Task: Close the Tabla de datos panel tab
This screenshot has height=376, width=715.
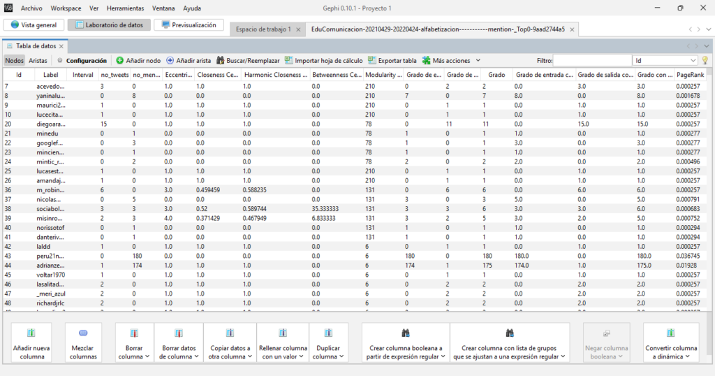Action: 61,46
